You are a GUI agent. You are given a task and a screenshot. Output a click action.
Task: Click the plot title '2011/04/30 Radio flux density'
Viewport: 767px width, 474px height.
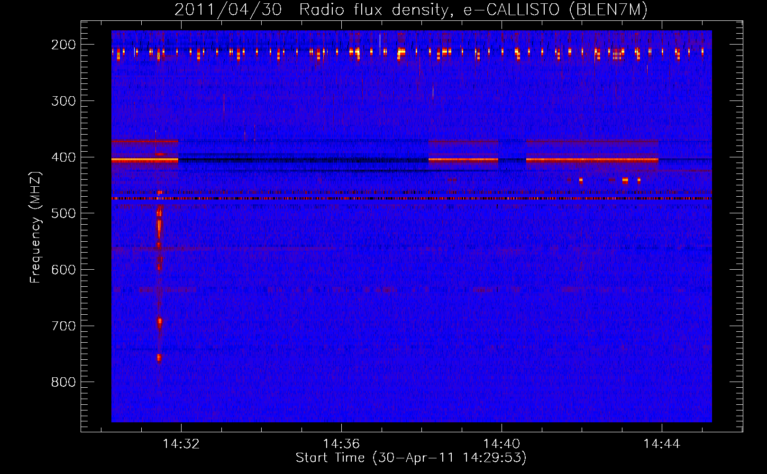click(411, 9)
